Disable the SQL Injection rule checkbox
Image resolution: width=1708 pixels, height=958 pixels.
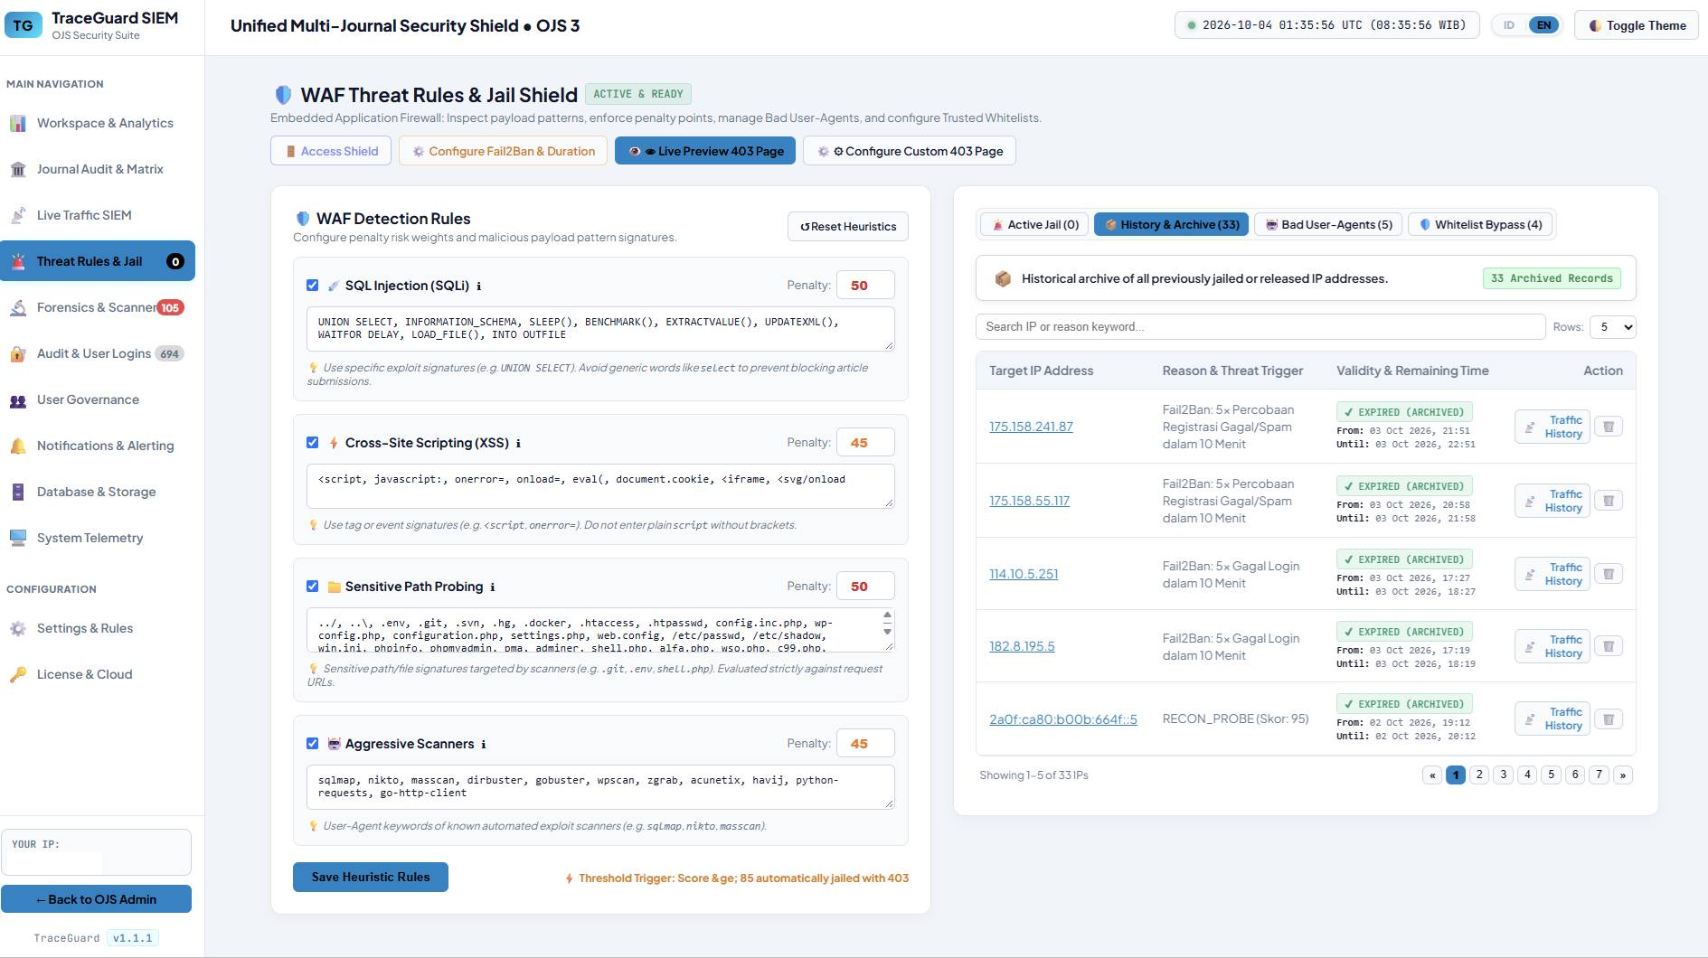(313, 285)
